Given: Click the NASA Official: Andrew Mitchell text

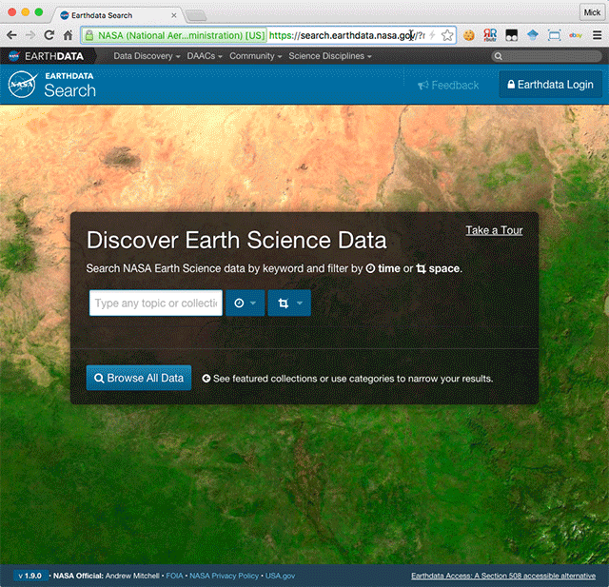Looking at the screenshot, I should (106, 576).
